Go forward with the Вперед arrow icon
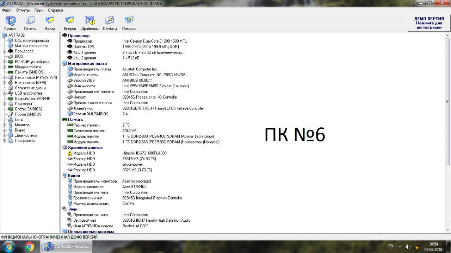This screenshot has height=253, width=451. point(70,23)
